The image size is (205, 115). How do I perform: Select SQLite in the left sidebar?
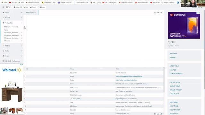7,13
